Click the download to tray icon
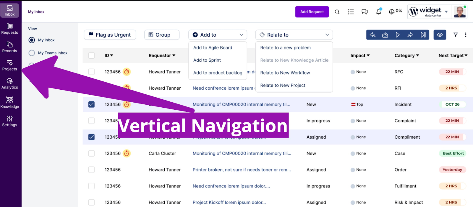The image size is (473, 207). pos(385,35)
